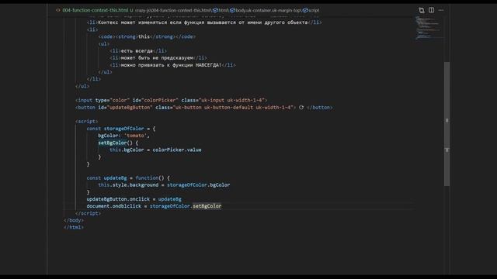Click the closing script tag

[x=88, y=213]
